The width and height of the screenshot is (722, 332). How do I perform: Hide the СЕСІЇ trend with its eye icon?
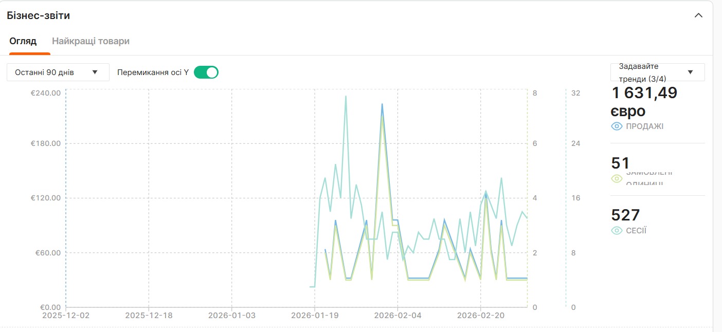[617, 231]
